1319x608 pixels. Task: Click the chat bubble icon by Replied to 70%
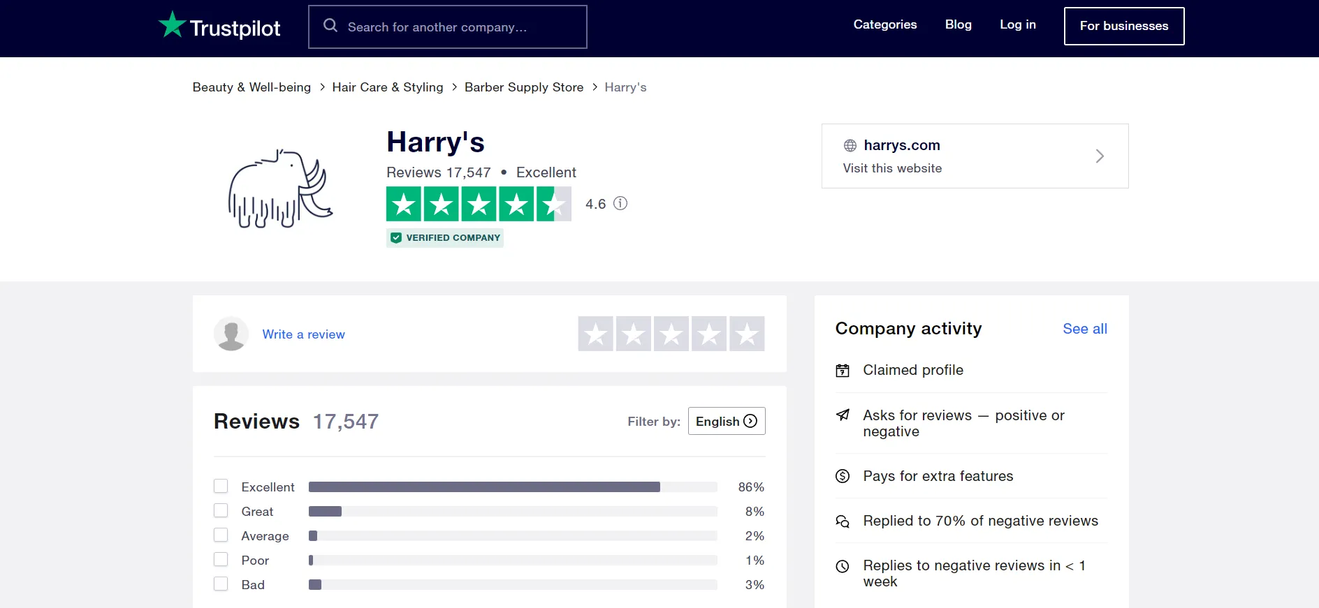[x=843, y=521]
